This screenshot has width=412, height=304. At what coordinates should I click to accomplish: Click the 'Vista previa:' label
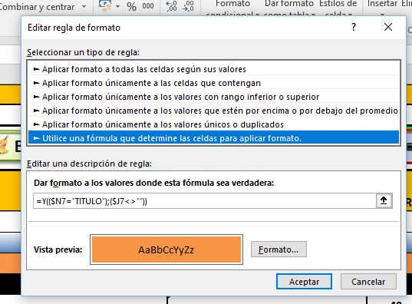(58, 249)
